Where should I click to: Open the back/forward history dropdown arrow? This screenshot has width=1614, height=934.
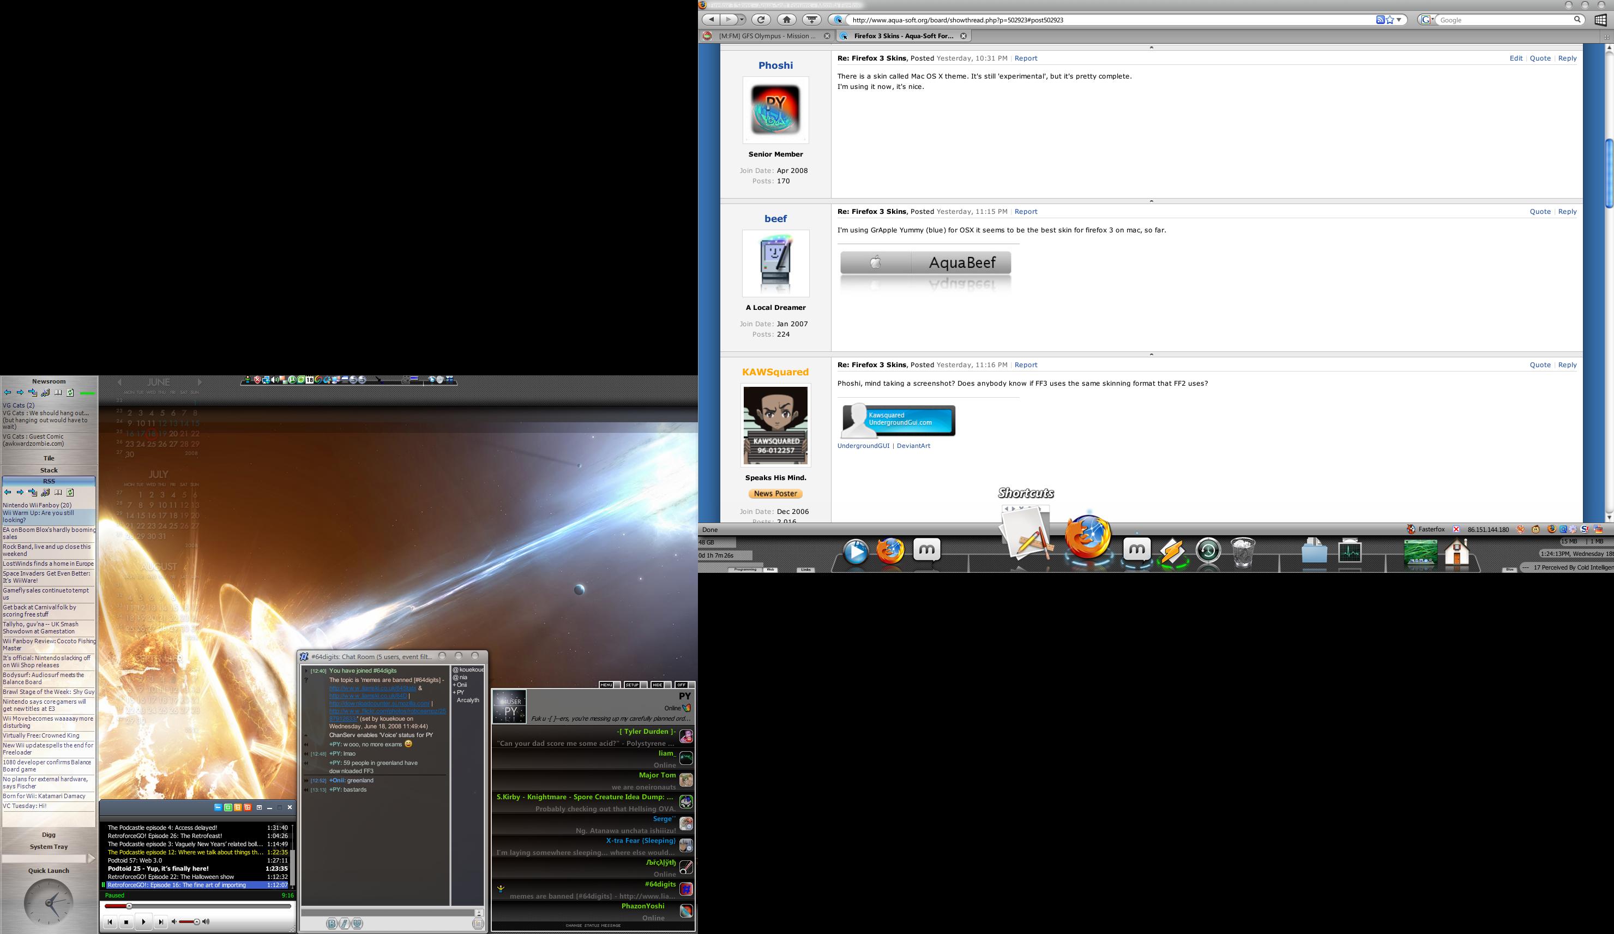click(x=742, y=20)
